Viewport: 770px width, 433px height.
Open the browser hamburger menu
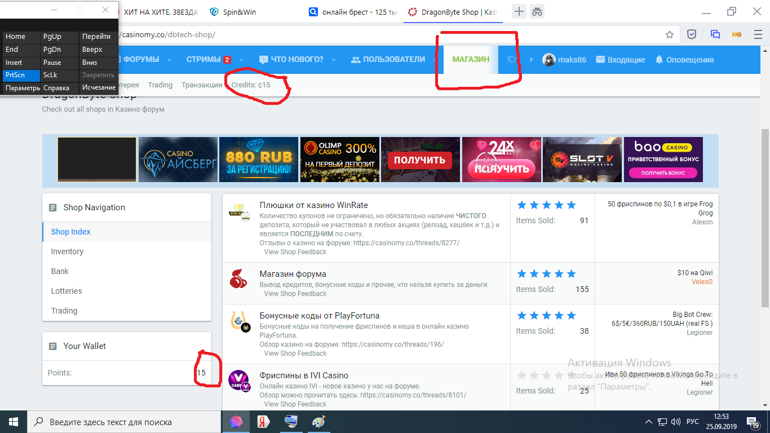tap(758, 34)
